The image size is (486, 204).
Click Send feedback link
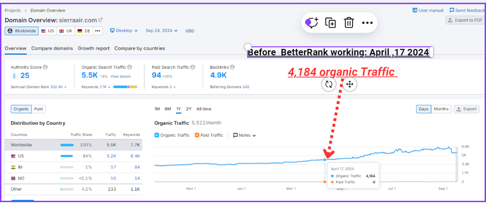[468, 10]
